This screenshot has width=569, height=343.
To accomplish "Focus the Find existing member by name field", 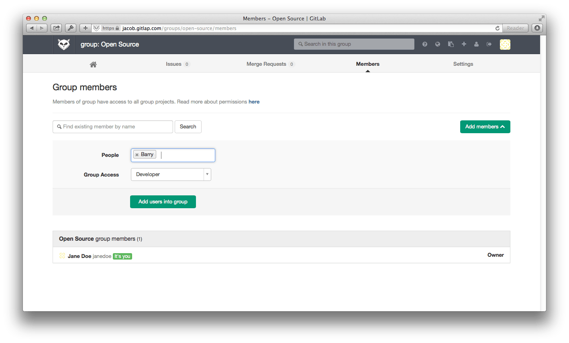I will (x=114, y=127).
